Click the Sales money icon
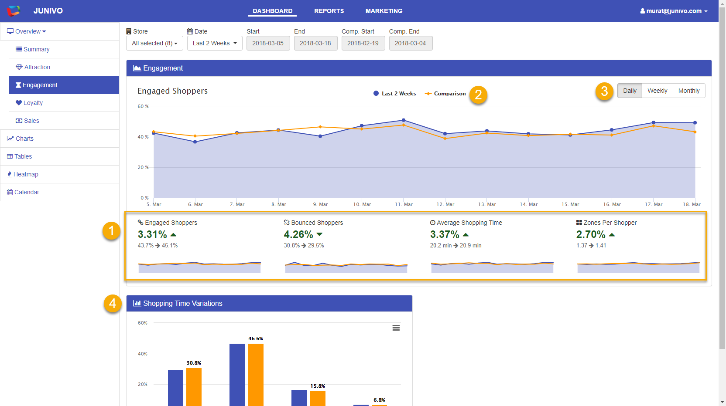726x406 pixels. 19,121
